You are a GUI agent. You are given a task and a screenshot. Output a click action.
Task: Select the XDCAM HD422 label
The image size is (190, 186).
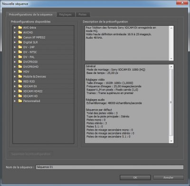(33, 91)
